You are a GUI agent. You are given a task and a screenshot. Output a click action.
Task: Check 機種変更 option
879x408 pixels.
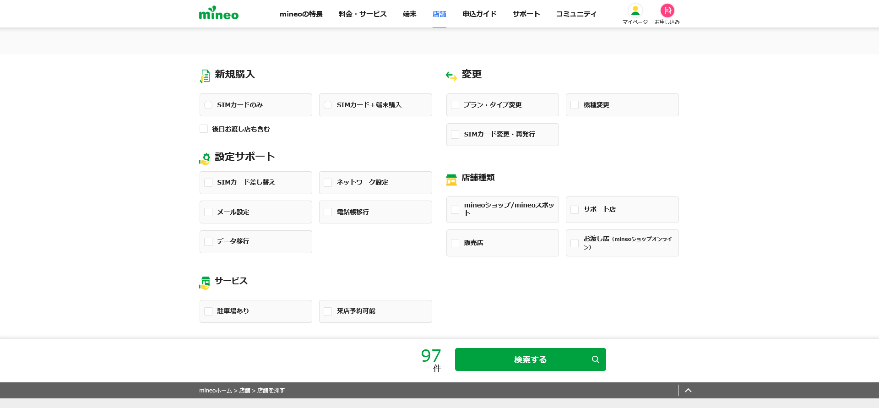click(x=622, y=105)
